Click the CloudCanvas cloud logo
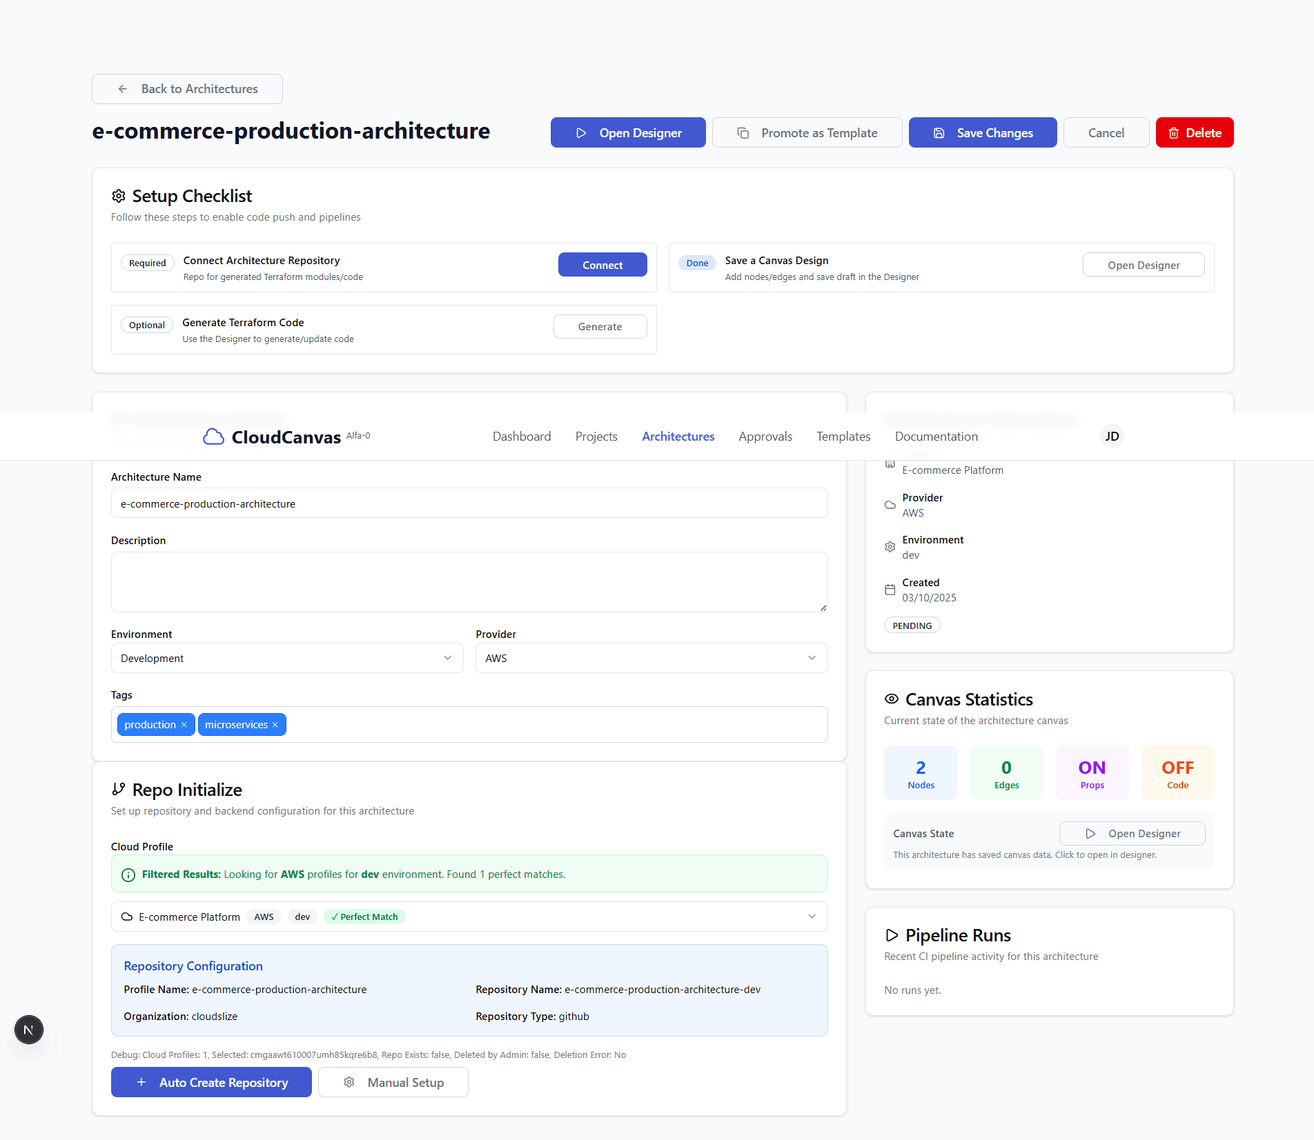Screen dimensions: 1314x1140 (x=213, y=436)
